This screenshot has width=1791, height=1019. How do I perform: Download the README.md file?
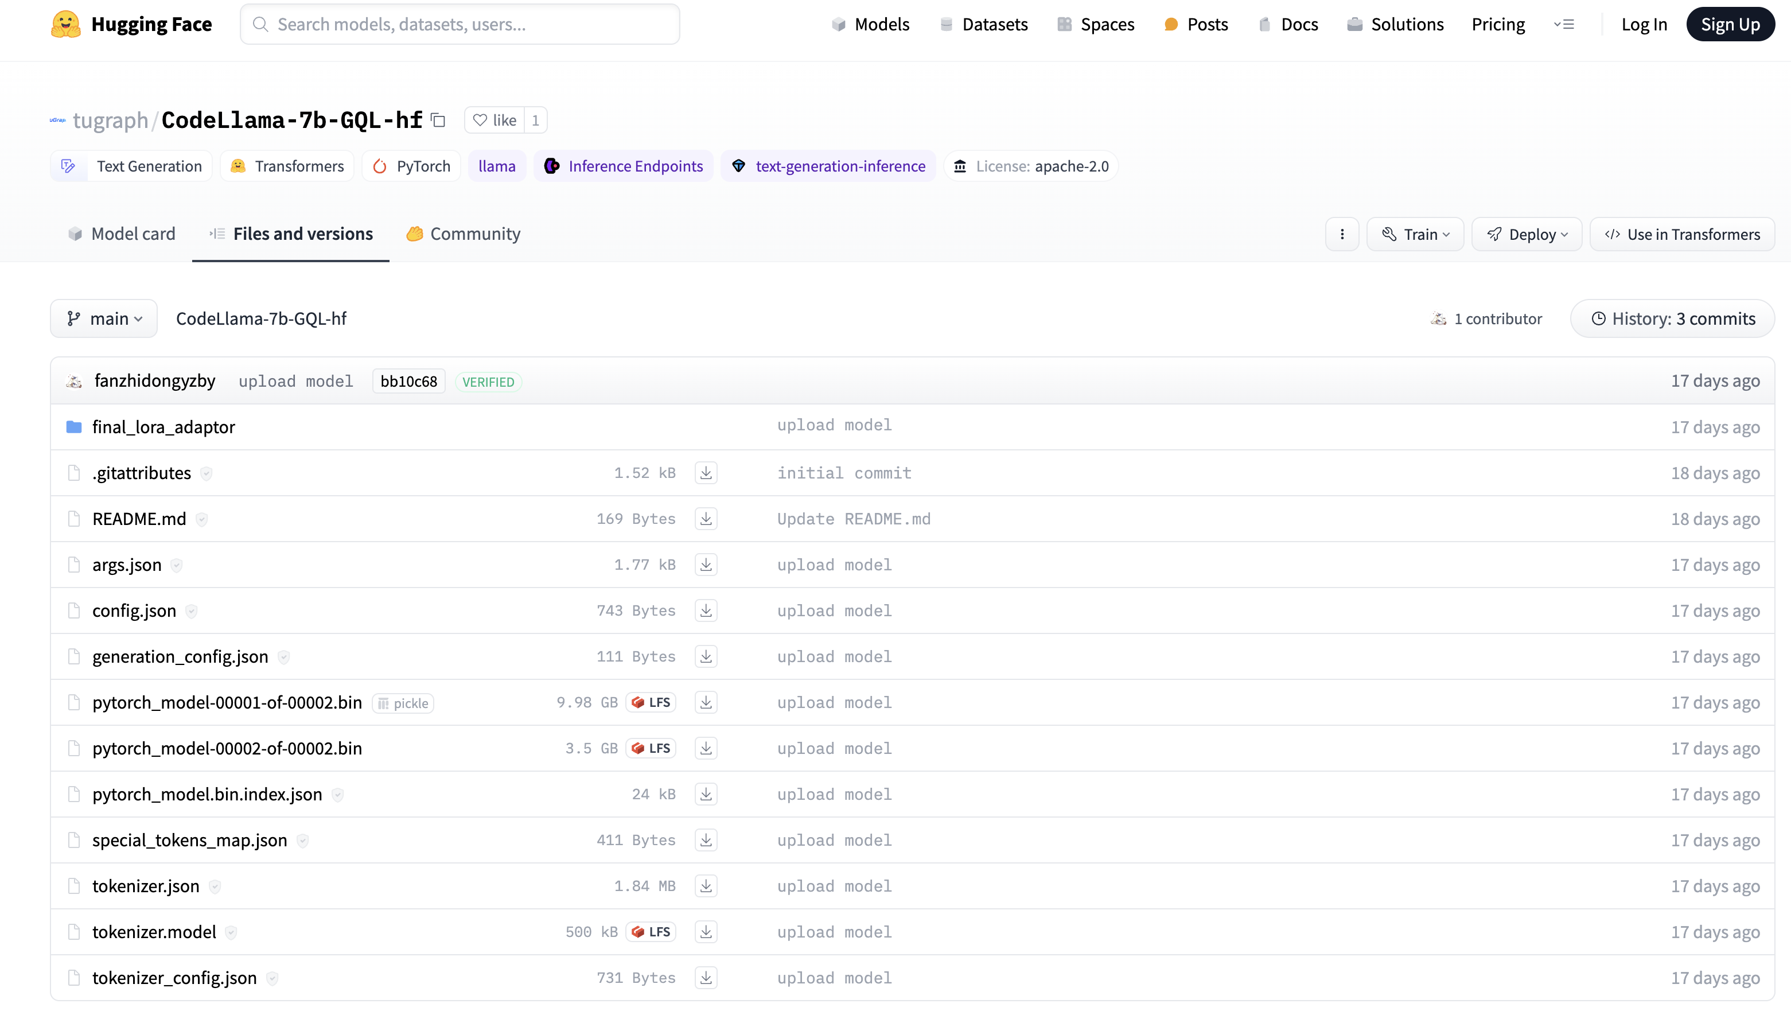coord(706,519)
